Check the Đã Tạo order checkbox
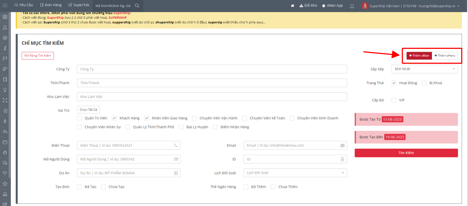 pos(79,187)
